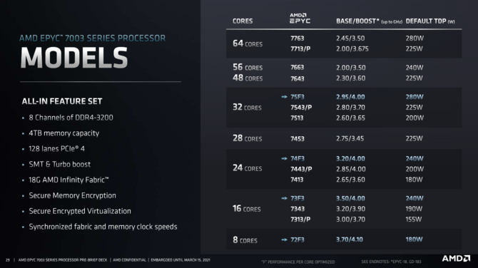Click the arrow icon beside 75F3
Screen dimensions: 478x268
(284, 97)
